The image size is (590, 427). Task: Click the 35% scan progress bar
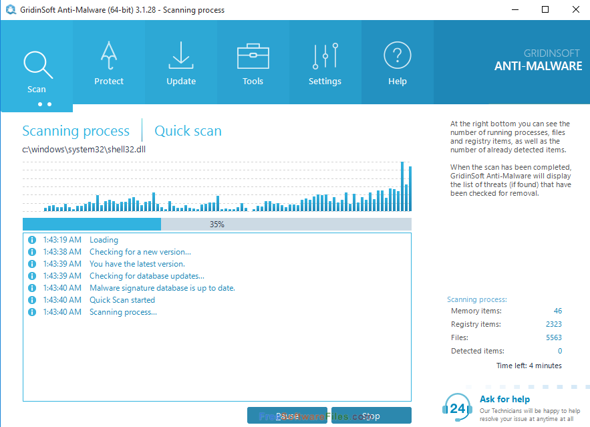pos(217,225)
